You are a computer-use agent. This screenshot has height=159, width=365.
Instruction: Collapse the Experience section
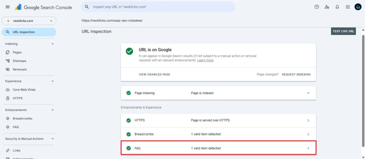coord(53,81)
